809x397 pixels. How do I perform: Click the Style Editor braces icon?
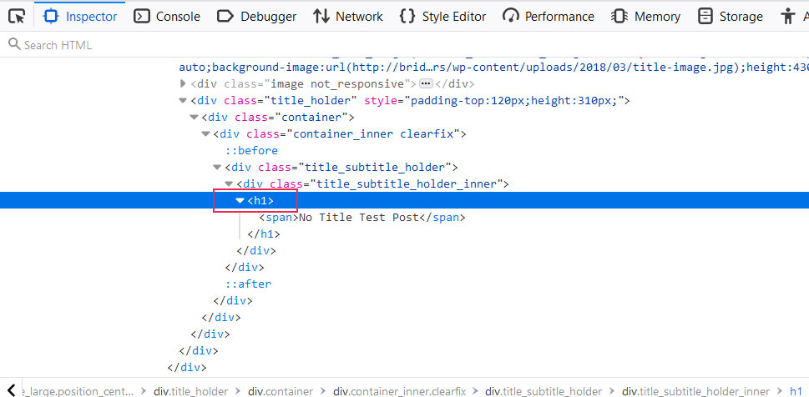(407, 16)
